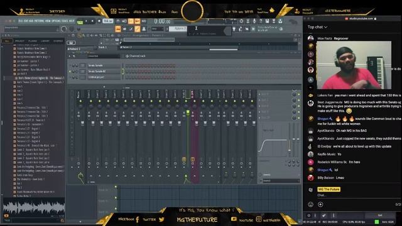Open the Serato Sample channel button
Screen dimensions: 402x226
(104, 65)
